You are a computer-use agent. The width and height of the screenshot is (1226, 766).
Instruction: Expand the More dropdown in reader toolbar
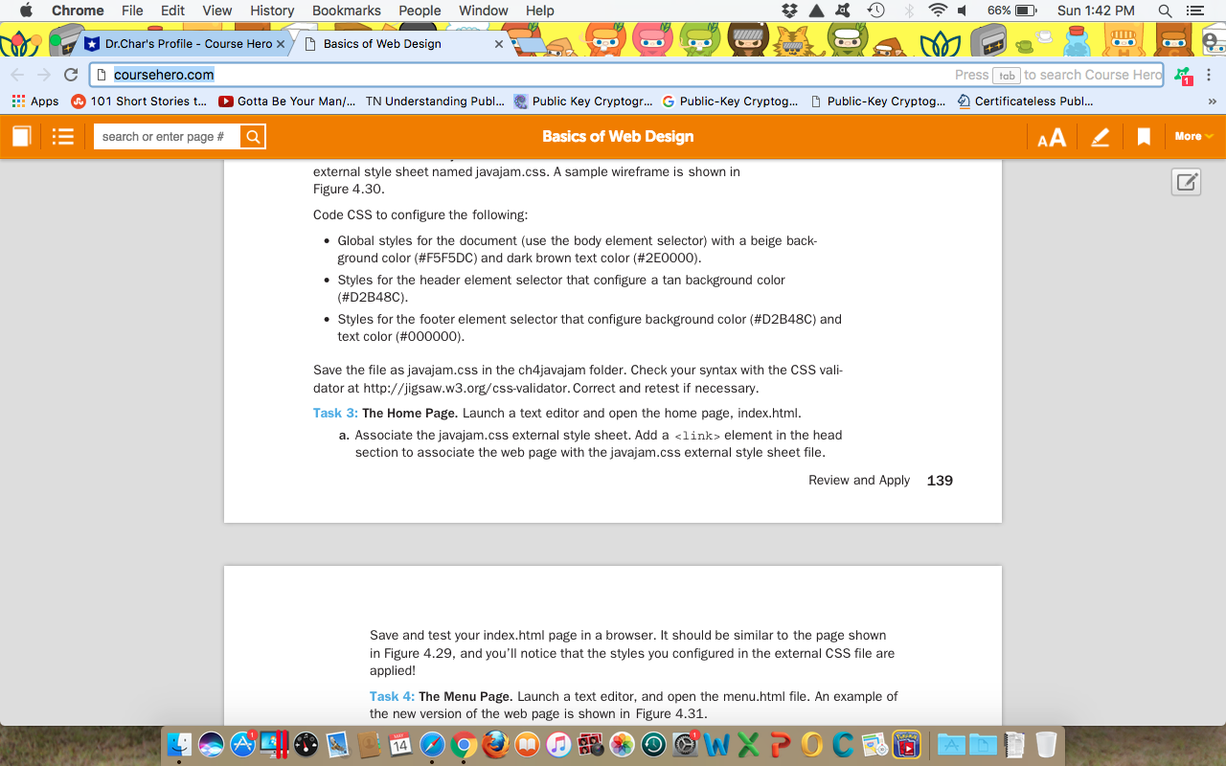pyautogui.click(x=1192, y=137)
